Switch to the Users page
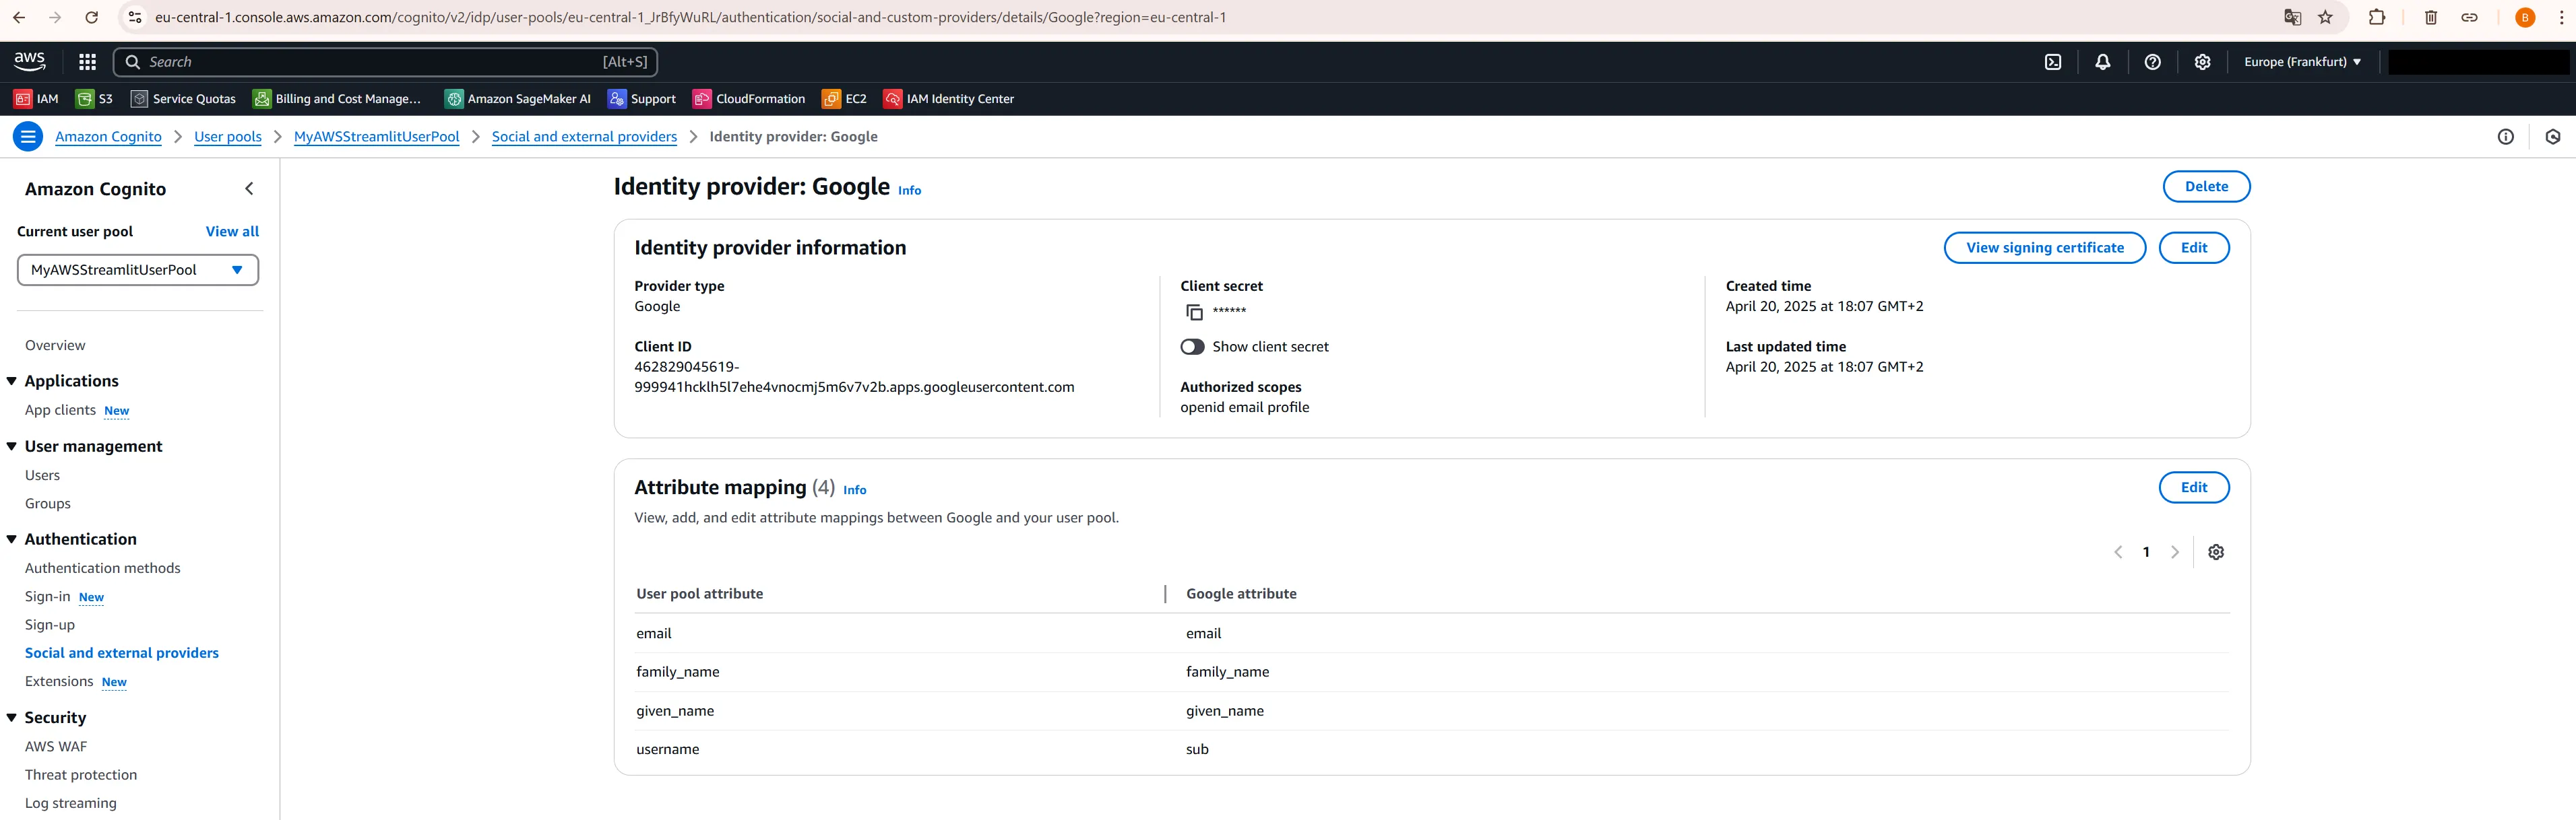The image size is (2576, 820). tap(42, 475)
